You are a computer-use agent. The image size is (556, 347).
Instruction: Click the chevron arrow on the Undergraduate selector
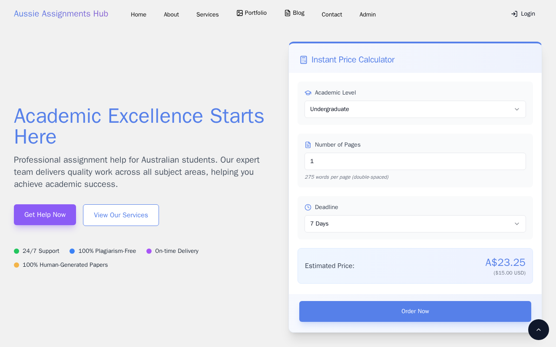pyautogui.click(x=516, y=109)
